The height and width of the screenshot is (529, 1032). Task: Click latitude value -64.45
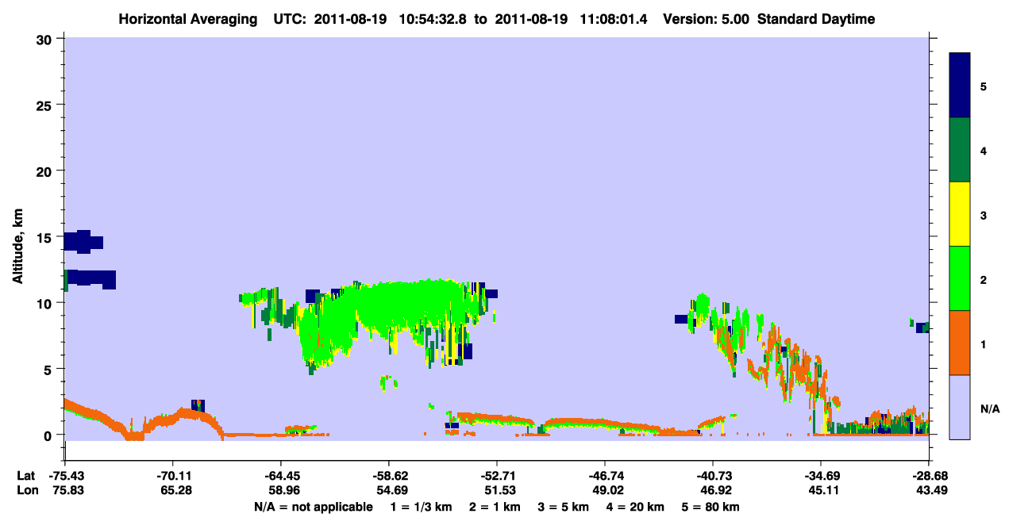pyautogui.click(x=281, y=476)
